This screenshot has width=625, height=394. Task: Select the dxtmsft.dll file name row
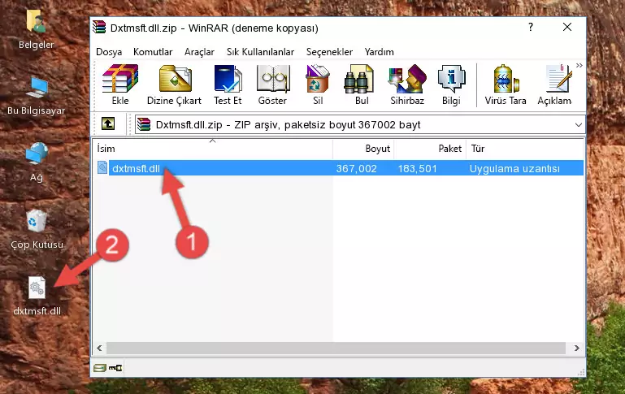339,168
